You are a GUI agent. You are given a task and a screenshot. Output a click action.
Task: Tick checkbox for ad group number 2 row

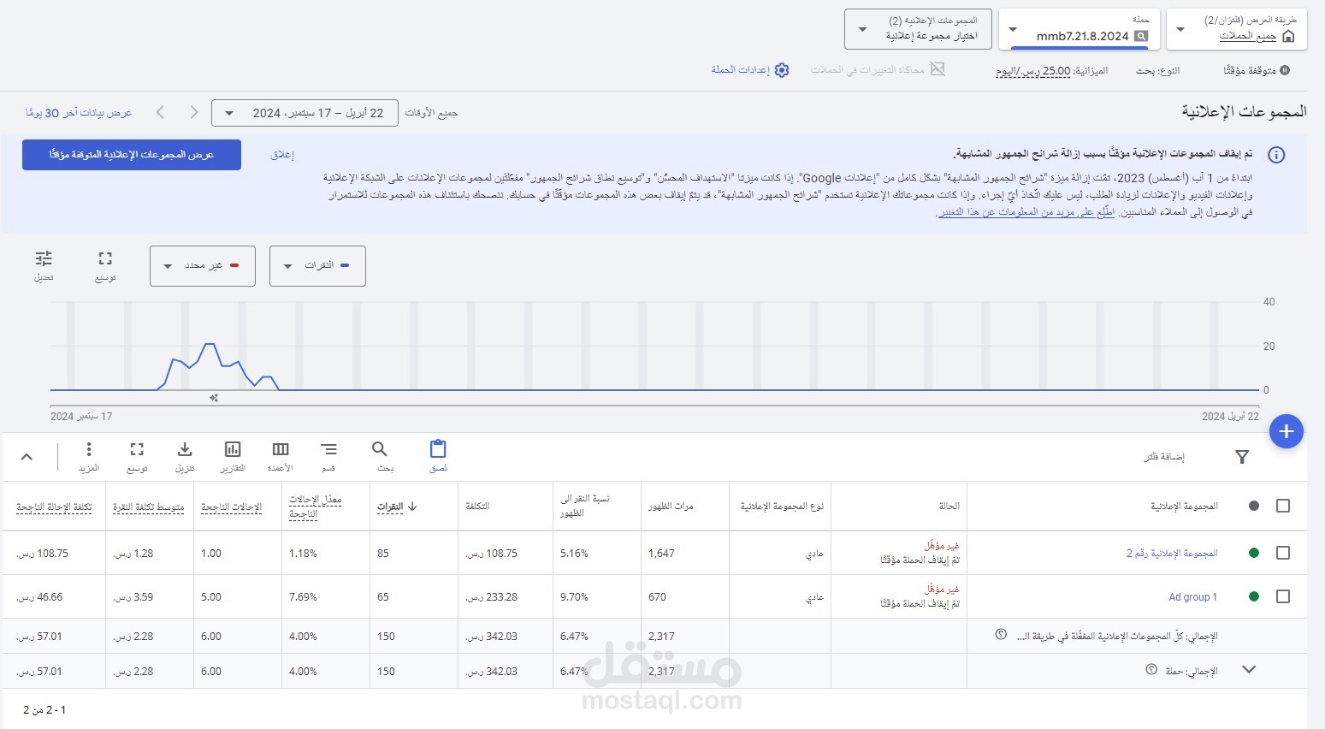pyautogui.click(x=1283, y=553)
